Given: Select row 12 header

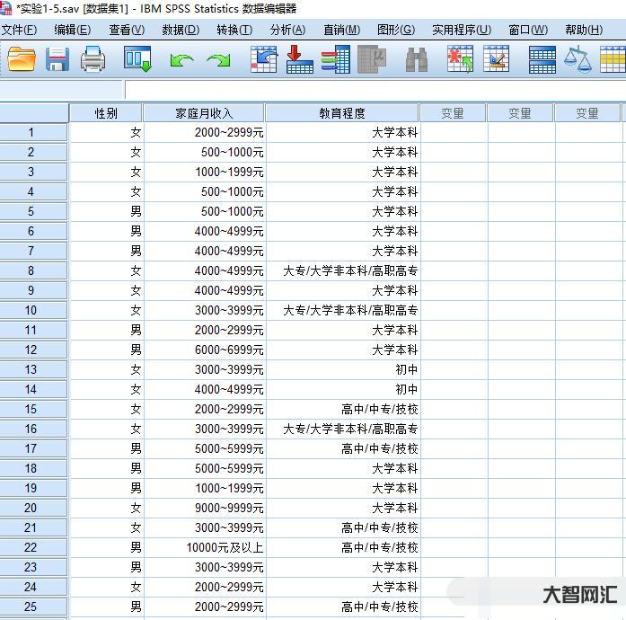Looking at the screenshot, I should coord(31,350).
